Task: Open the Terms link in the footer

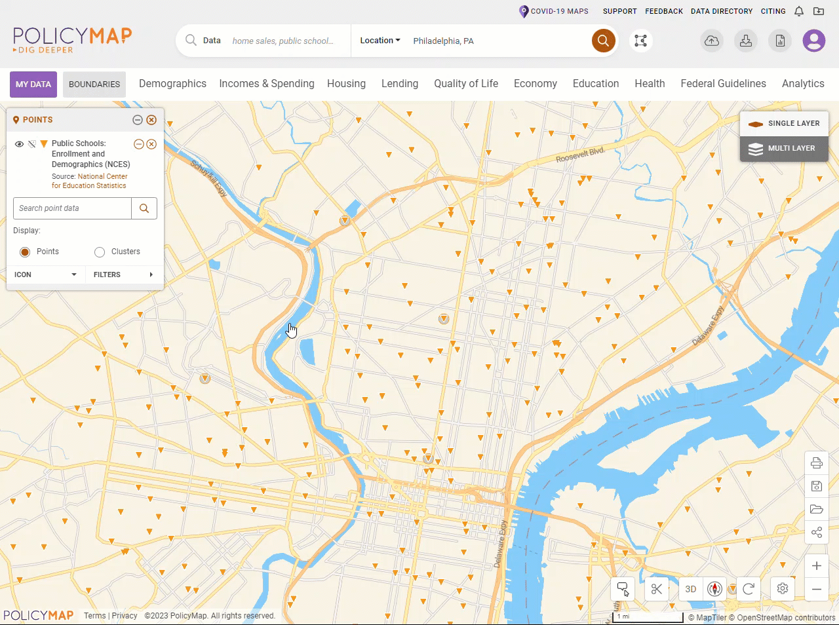Action: pyautogui.click(x=94, y=616)
